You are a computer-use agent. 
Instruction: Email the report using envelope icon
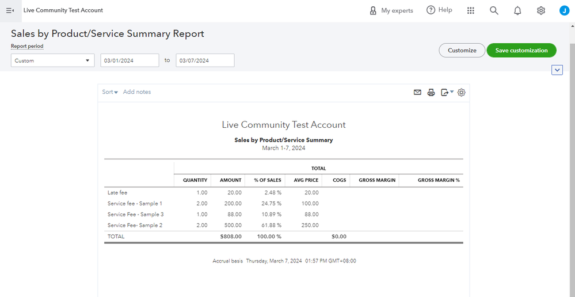[417, 92]
